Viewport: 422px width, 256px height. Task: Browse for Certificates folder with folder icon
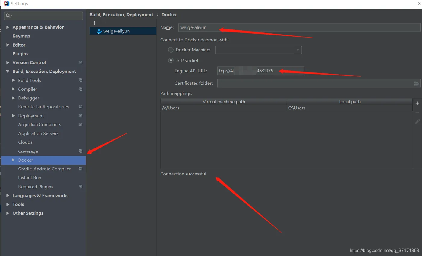click(x=416, y=83)
